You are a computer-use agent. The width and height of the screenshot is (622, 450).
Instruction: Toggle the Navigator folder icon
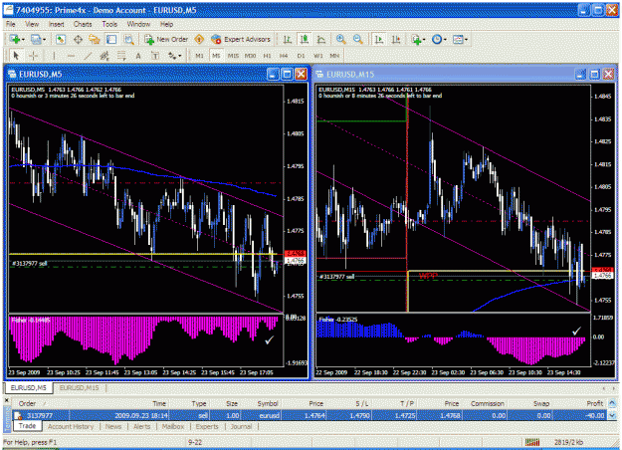[95, 39]
